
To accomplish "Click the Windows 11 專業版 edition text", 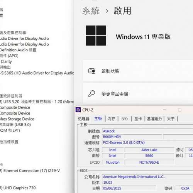I will (x=143, y=37).
